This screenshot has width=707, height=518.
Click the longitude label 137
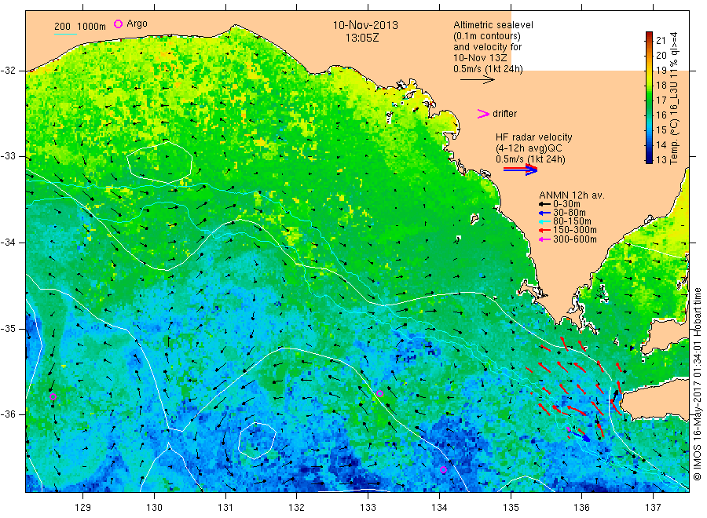pyautogui.click(x=653, y=508)
